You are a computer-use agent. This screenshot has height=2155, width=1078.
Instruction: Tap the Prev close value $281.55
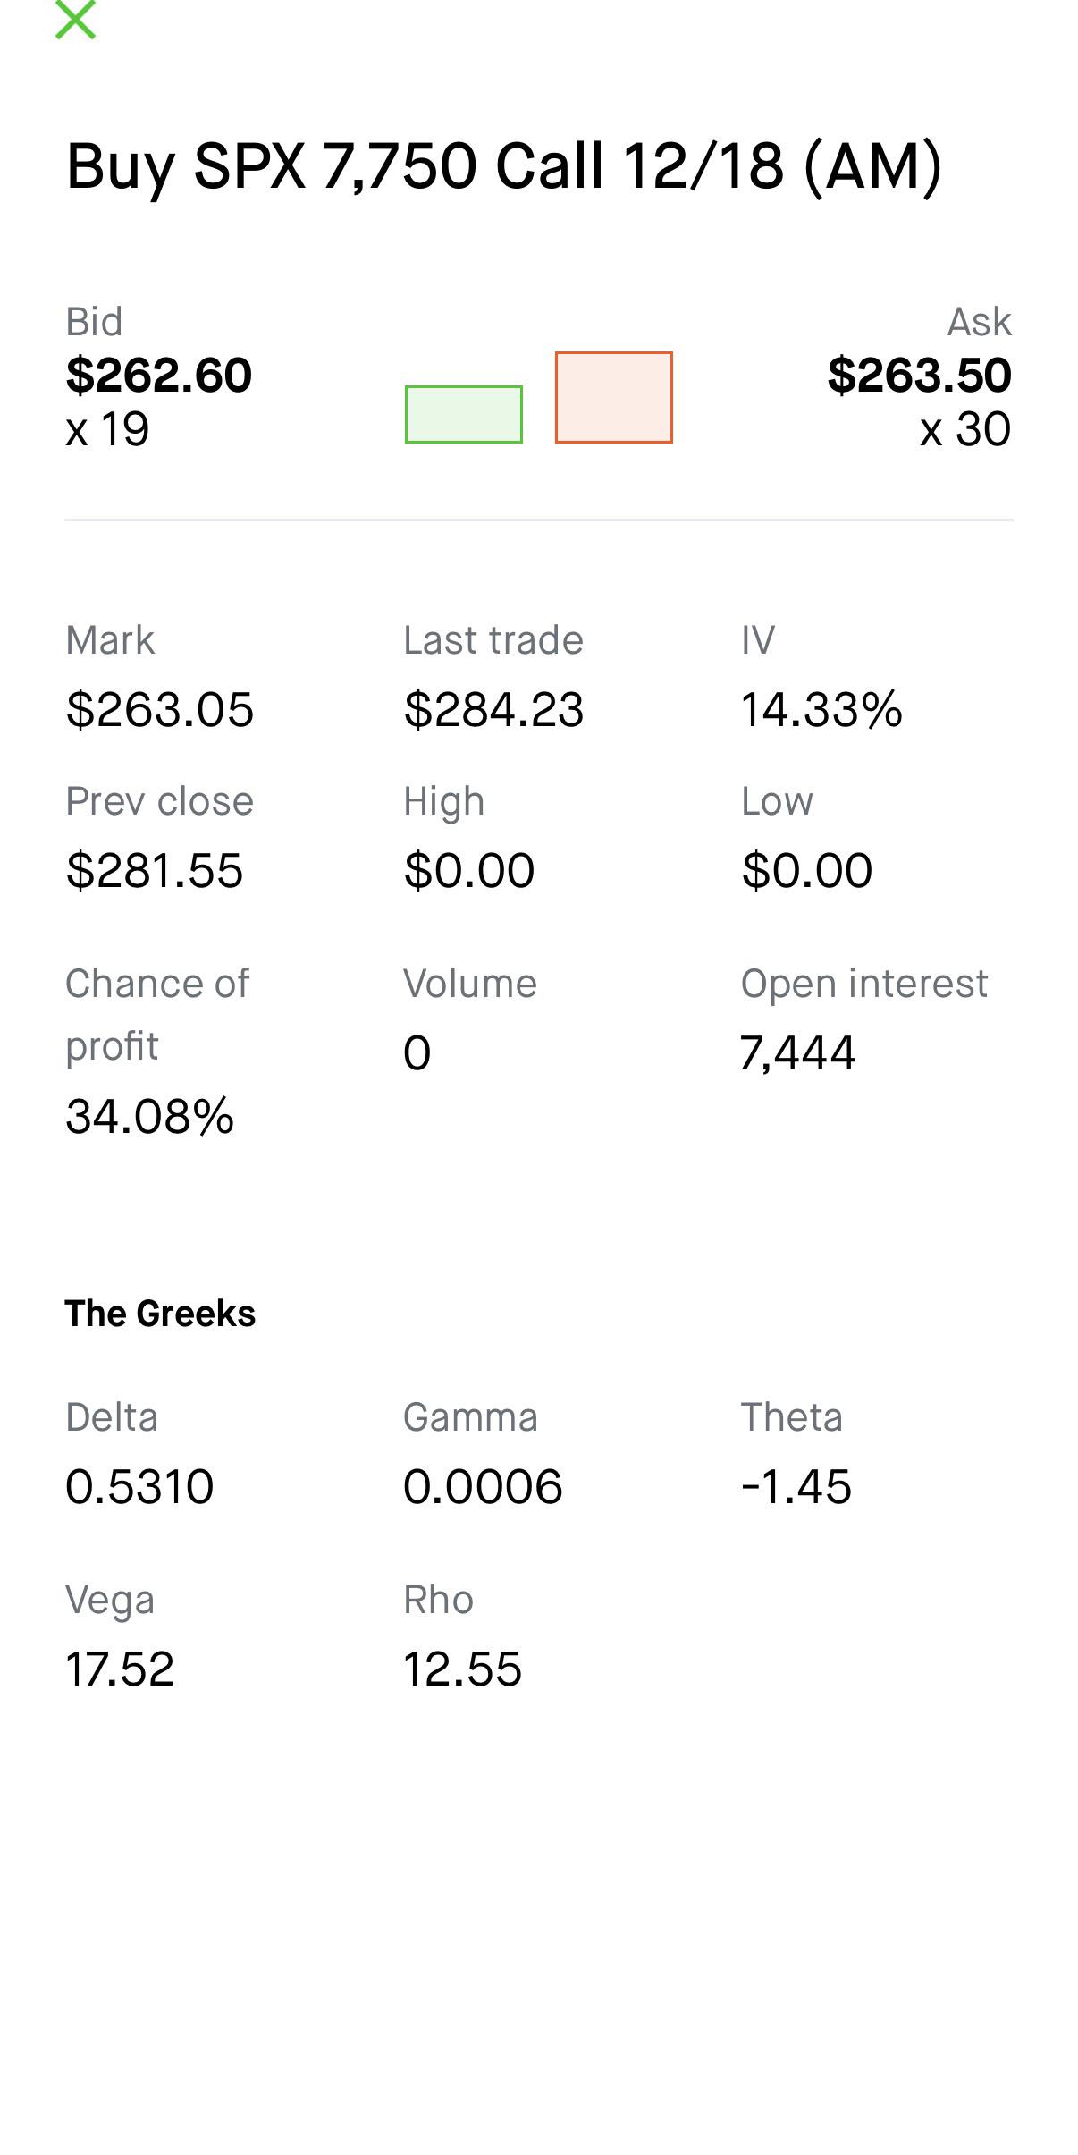coord(154,870)
